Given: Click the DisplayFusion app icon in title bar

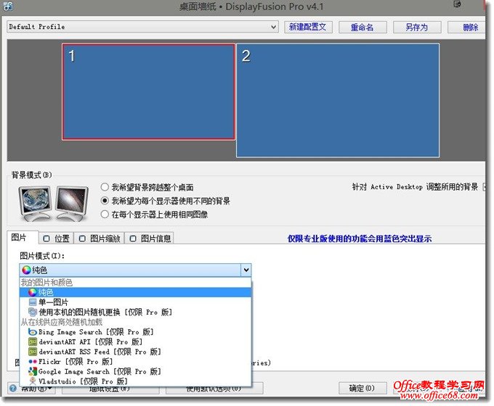Looking at the screenshot, I should click(x=7, y=6).
